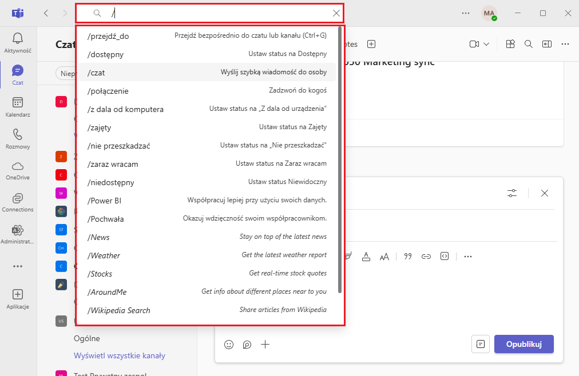This screenshot has height=376, width=579.
Task: Open the Aplikacje app store
Action: point(18,299)
